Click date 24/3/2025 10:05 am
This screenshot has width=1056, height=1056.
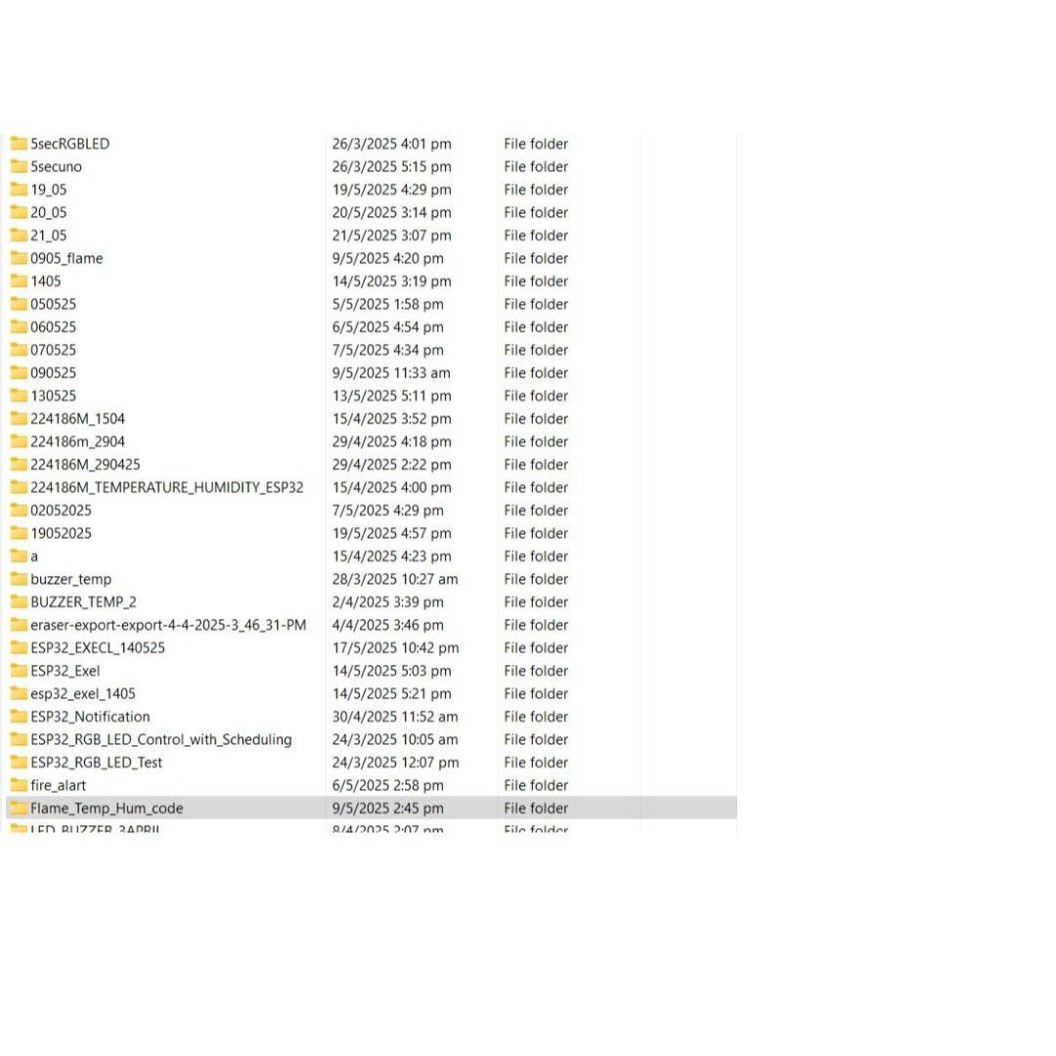395,739
